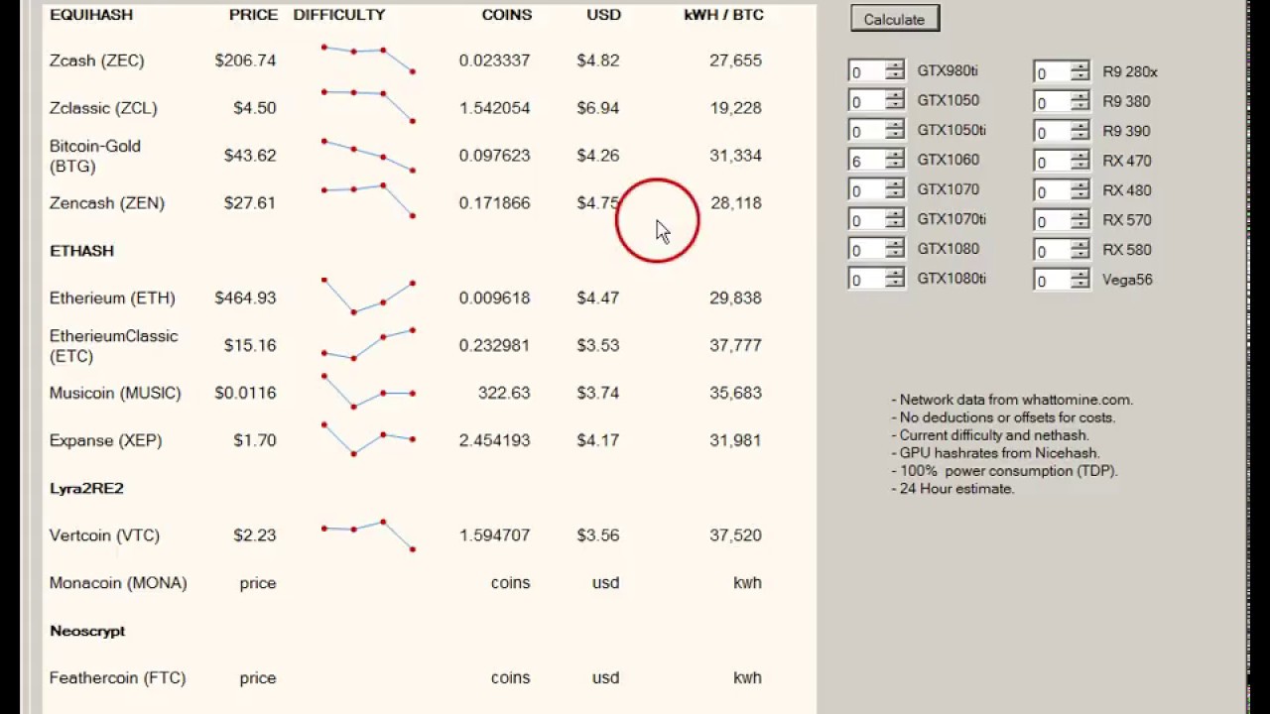Increase R9 280x count with up arrow

1080,67
